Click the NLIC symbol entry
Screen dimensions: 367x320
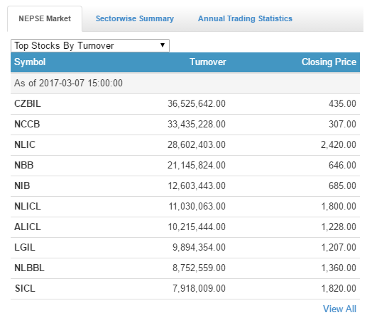25,144
